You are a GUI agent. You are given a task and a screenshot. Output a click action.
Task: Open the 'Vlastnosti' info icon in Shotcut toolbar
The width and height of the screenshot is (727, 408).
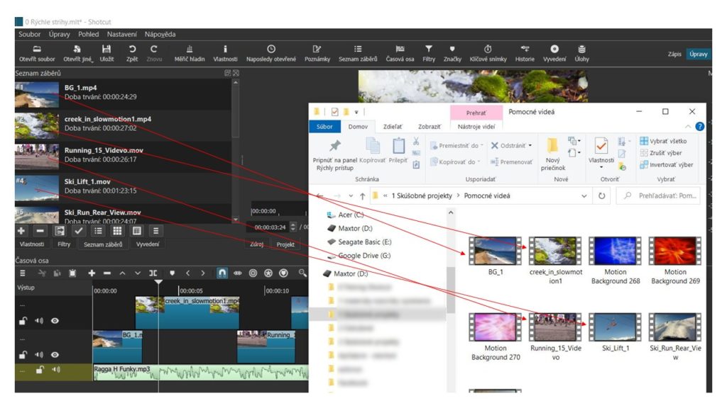(225, 53)
